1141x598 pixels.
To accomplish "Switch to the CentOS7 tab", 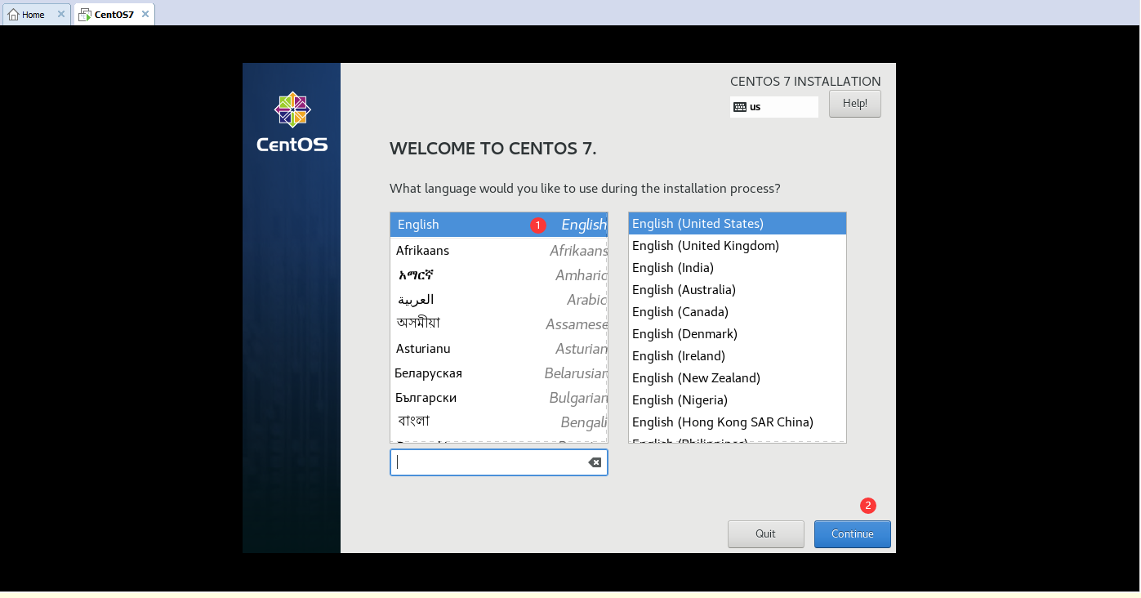I will click(114, 14).
